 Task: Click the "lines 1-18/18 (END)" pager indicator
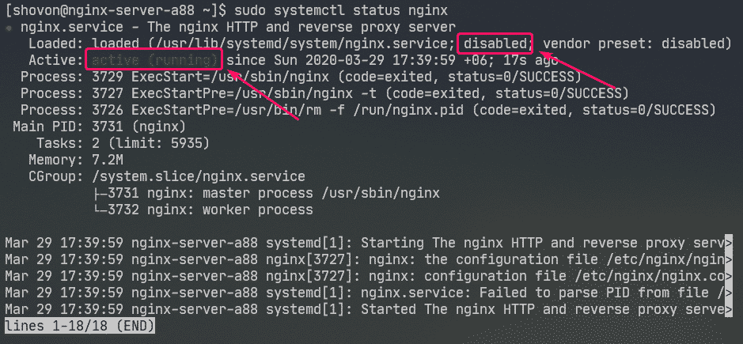pyautogui.click(x=79, y=326)
